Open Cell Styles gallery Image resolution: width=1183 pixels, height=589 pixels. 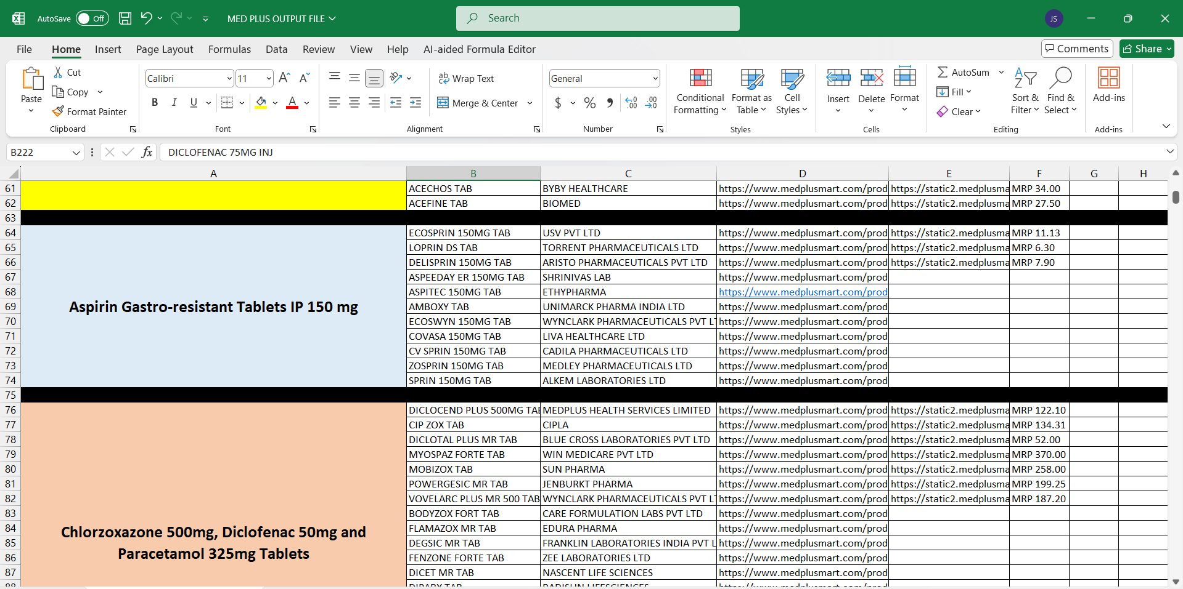click(x=792, y=91)
